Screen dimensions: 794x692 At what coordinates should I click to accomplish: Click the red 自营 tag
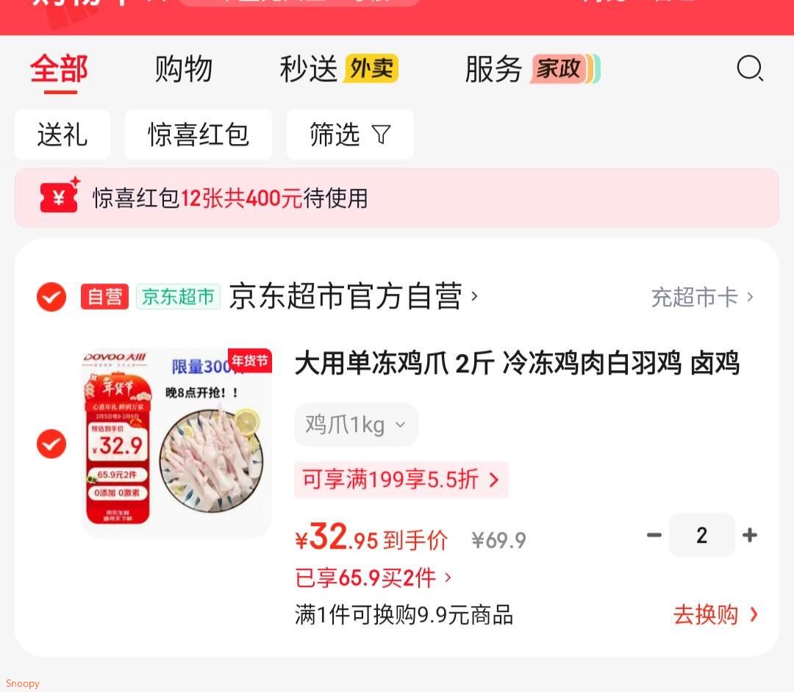tap(104, 297)
